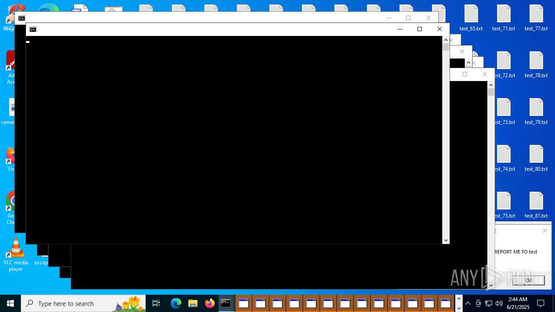The width and height of the screenshot is (555, 312).
Task: Select the VLC media player shortcut
Action: [x=16, y=255]
